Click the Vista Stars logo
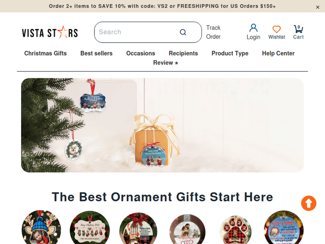 [50, 33]
